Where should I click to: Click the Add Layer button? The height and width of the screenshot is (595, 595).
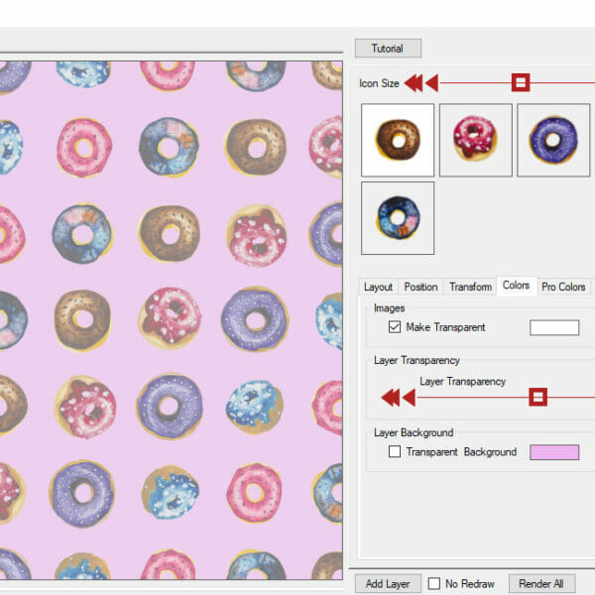tap(388, 584)
